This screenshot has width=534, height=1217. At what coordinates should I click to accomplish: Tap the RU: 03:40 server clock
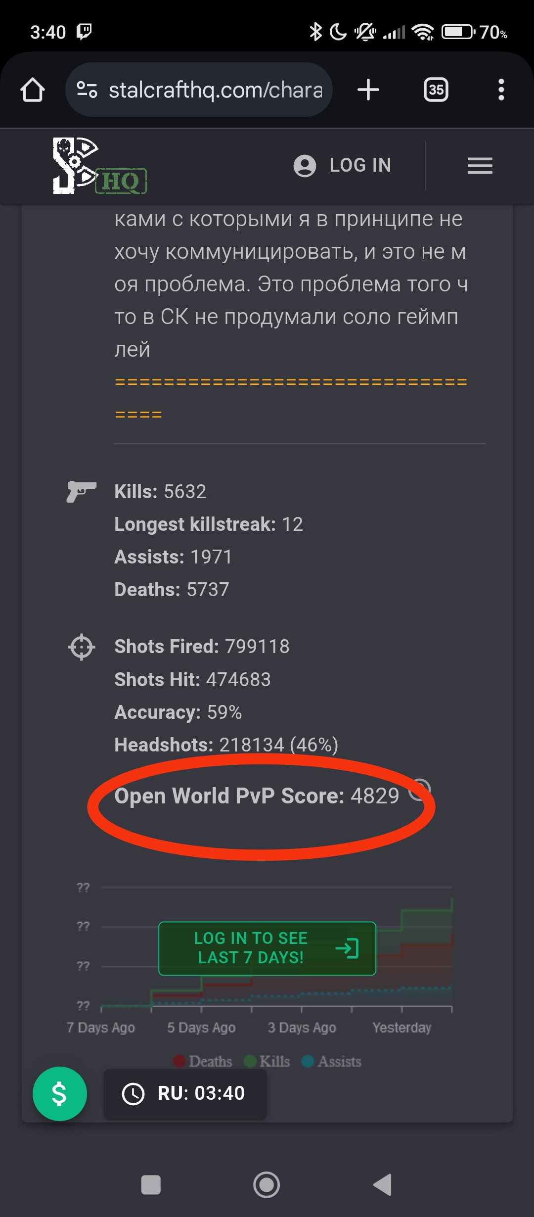[x=185, y=1094]
